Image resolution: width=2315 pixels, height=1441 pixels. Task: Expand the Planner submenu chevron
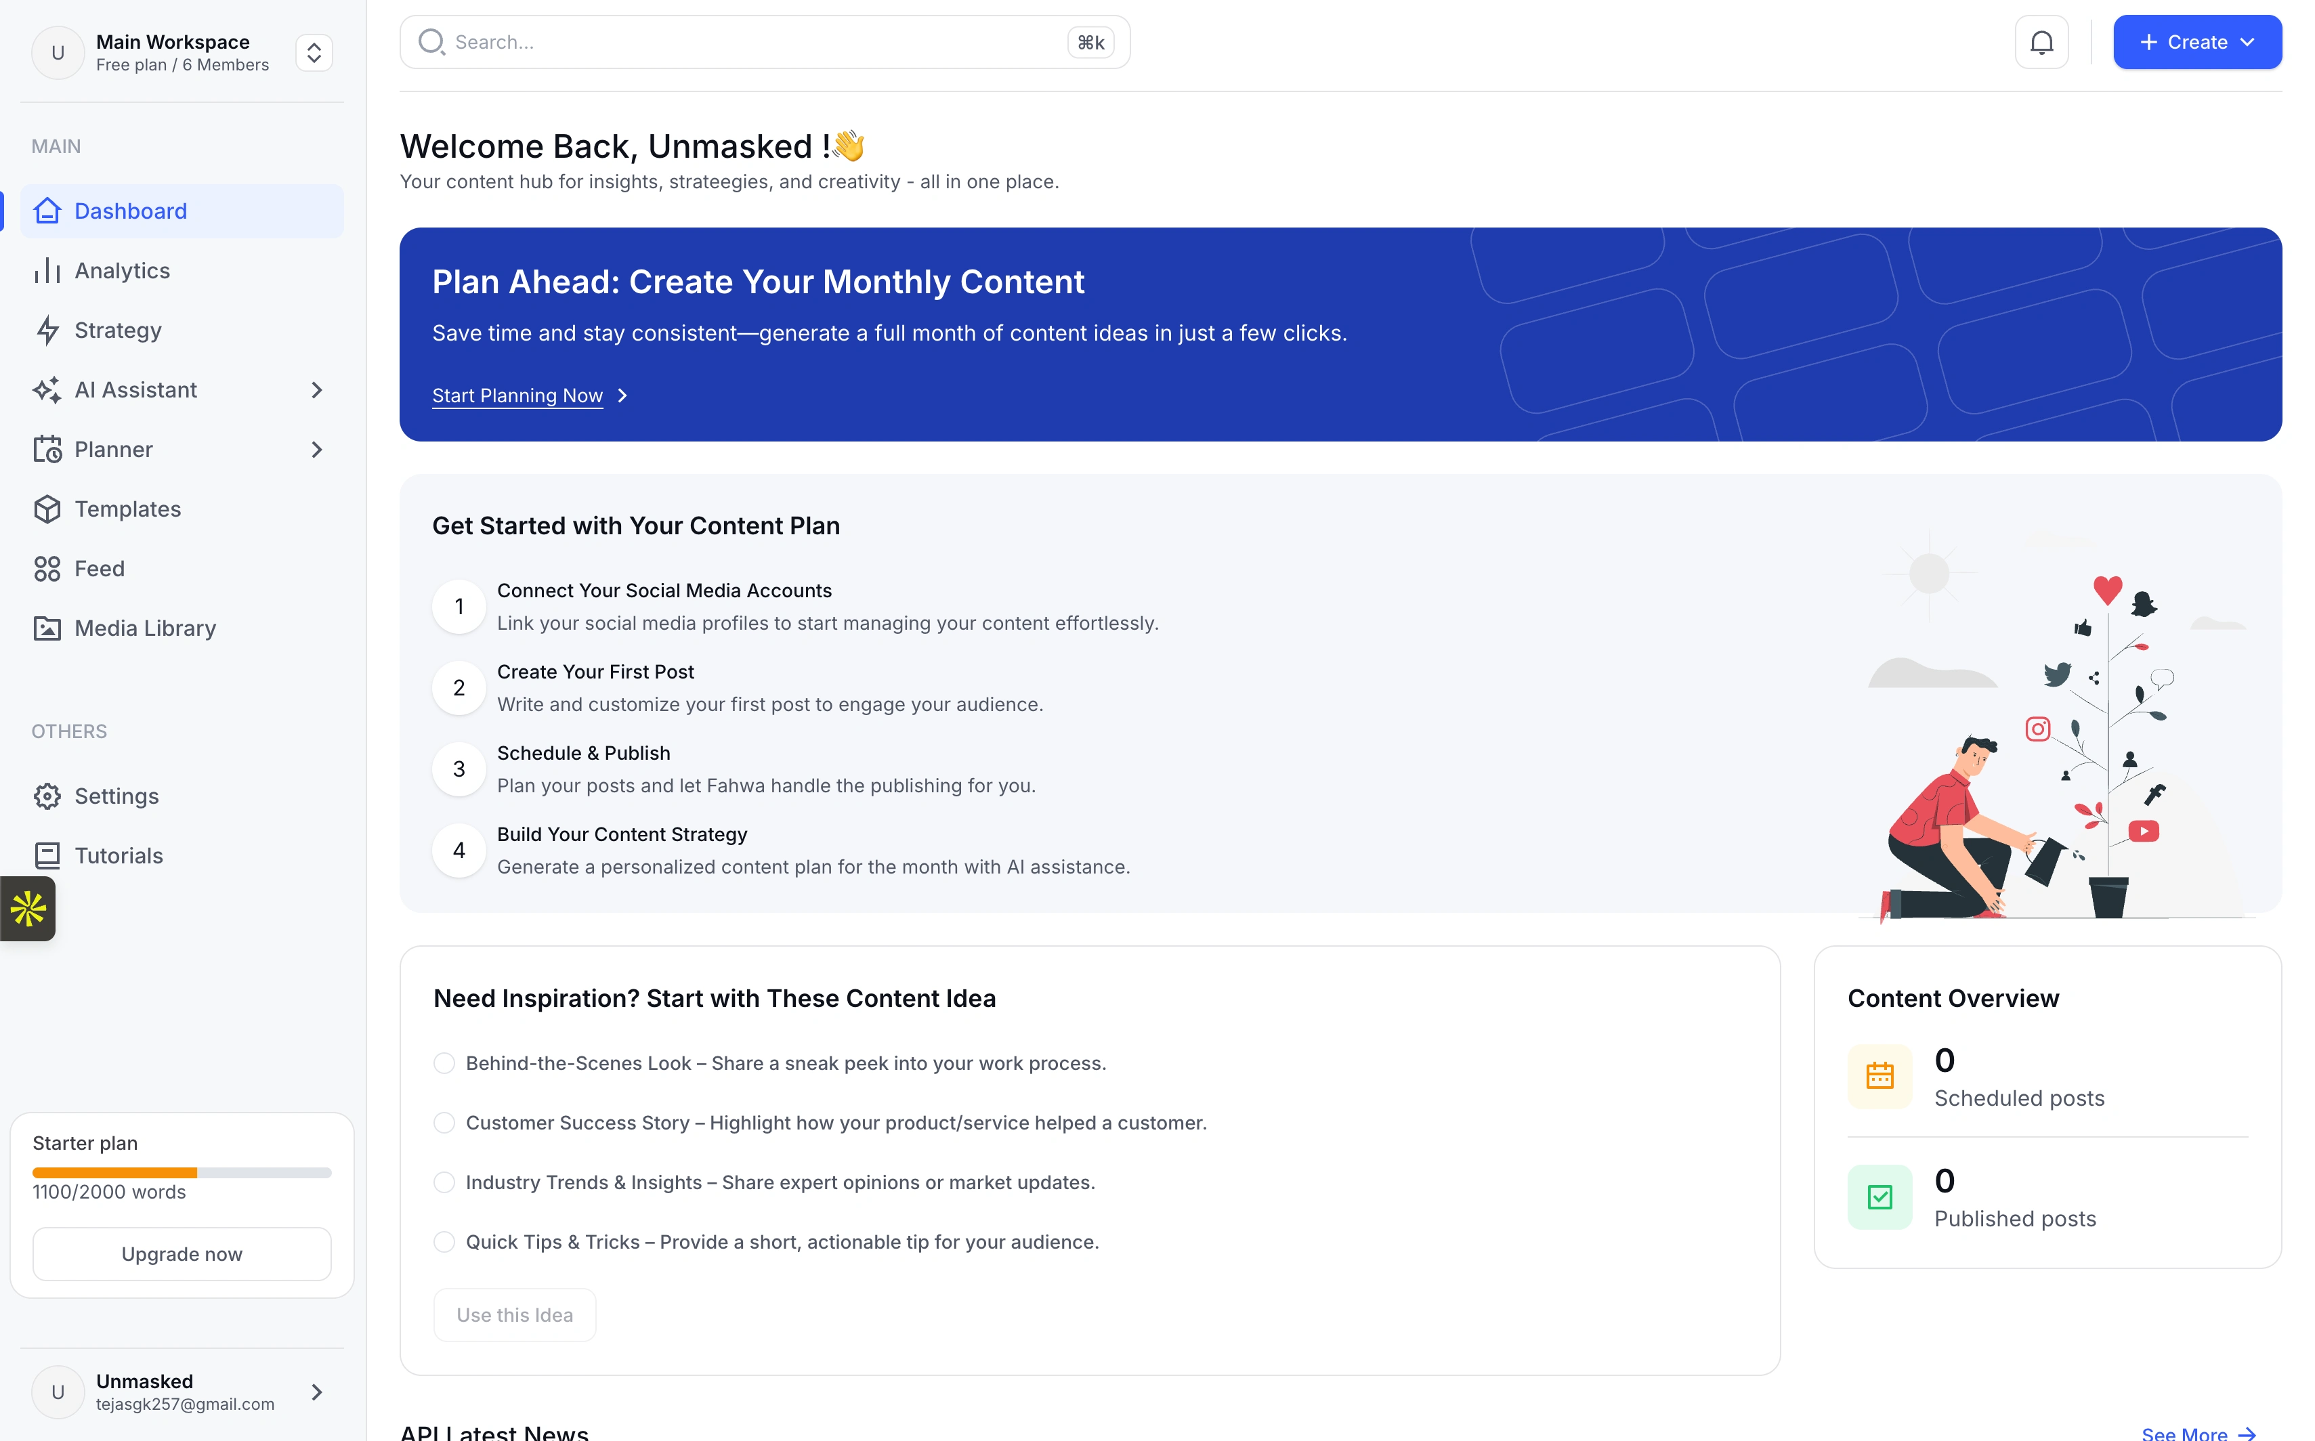point(316,450)
